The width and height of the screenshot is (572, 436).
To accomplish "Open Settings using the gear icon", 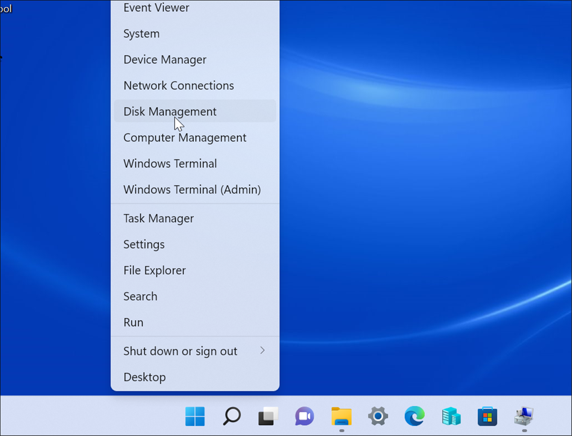I will 378,417.
